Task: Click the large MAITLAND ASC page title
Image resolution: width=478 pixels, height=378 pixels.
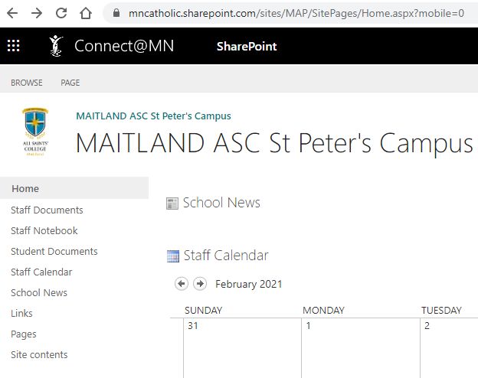Action: (x=274, y=143)
